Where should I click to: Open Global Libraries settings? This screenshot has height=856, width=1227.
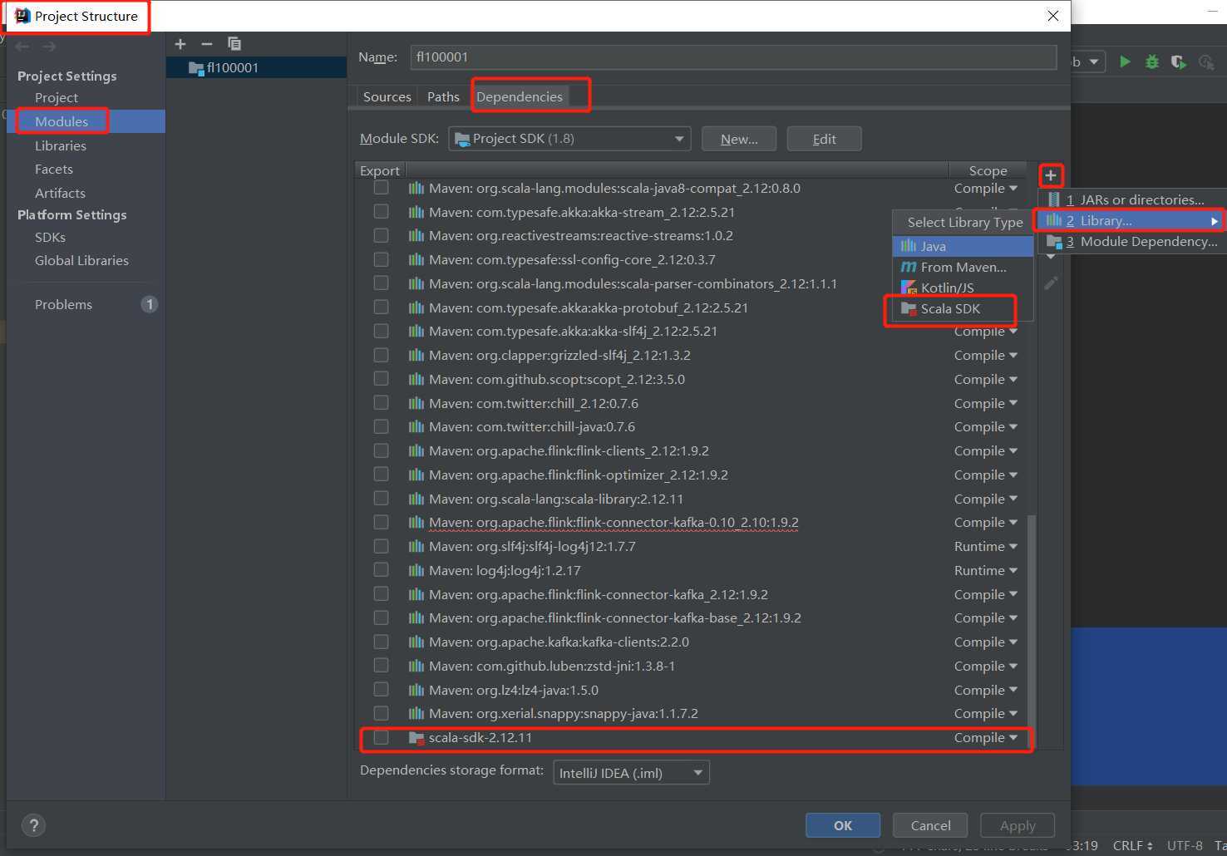tap(81, 260)
